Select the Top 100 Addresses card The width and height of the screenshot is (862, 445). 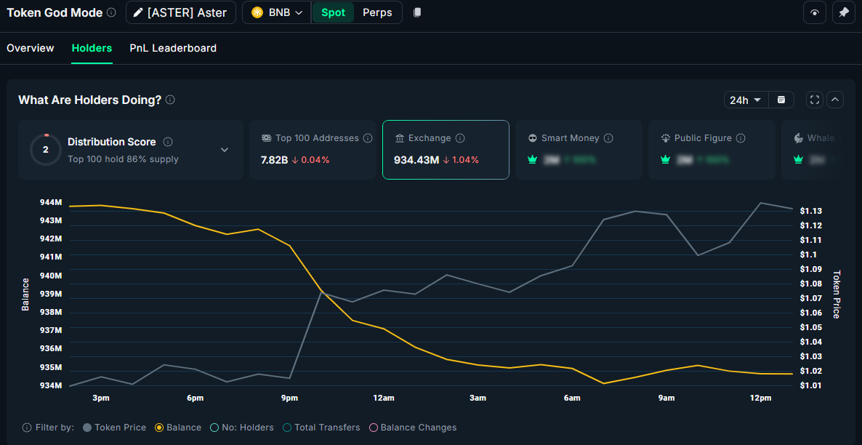coord(313,149)
